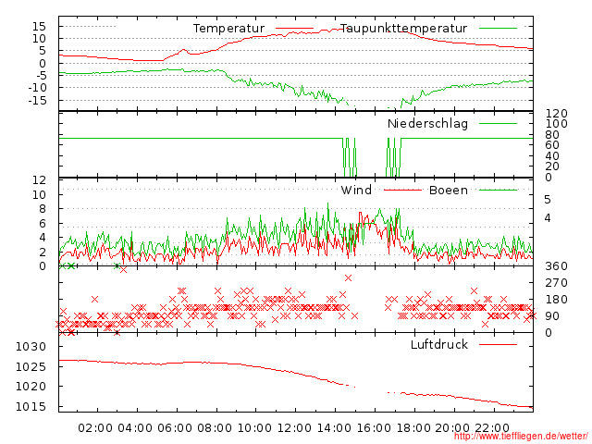Click the 10:00 time axis label
The height and width of the screenshot is (444, 592).
pyautogui.click(x=254, y=428)
